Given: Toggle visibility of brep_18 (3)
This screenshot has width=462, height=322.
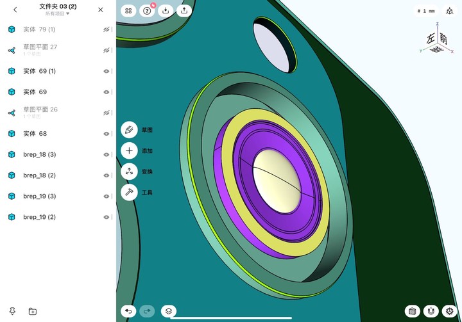Looking at the screenshot, I should tap(107, 154).
